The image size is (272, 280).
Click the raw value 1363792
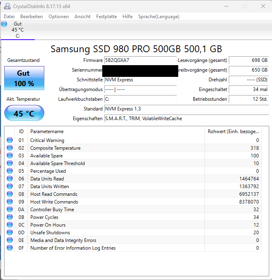tap(249, 187)
